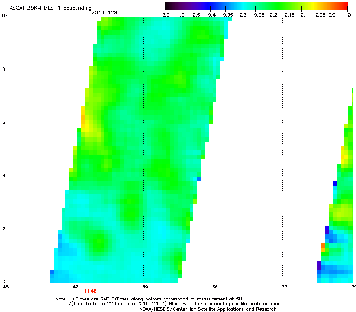Click the color scale label '-0.4'
This screenshot has width=356, height=312.
[210, 15]
